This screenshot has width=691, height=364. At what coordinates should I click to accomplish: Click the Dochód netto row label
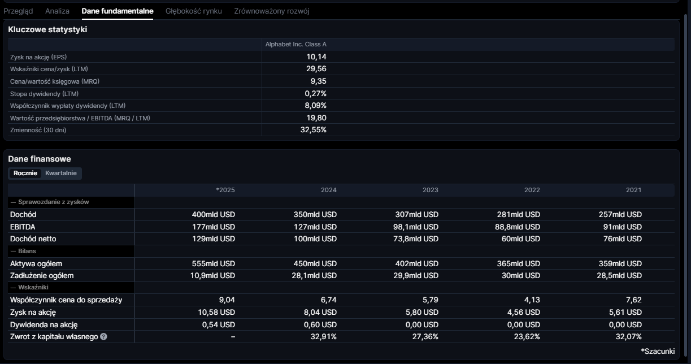point(33,239)
